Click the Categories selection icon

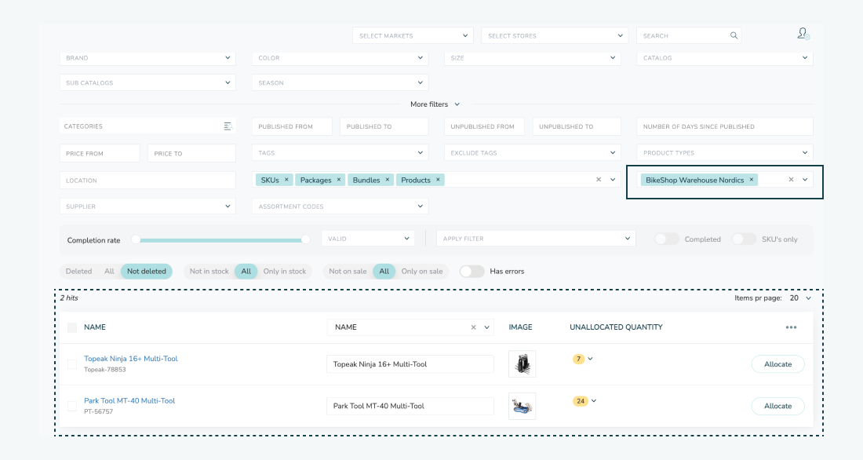(228, 126)
